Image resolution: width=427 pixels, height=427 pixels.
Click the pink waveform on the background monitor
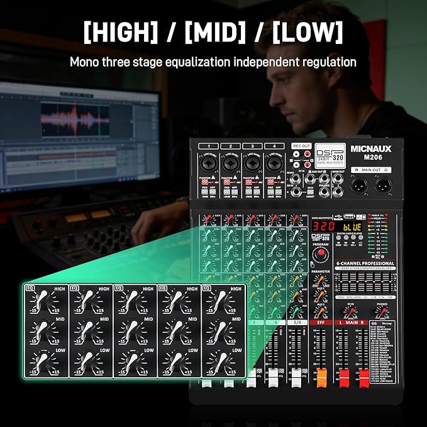tap(75, 119)
